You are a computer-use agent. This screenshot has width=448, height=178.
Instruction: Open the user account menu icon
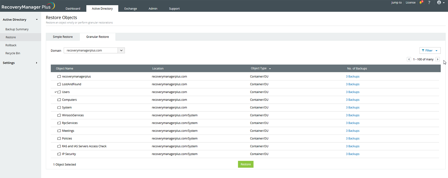tap(441, 2)
